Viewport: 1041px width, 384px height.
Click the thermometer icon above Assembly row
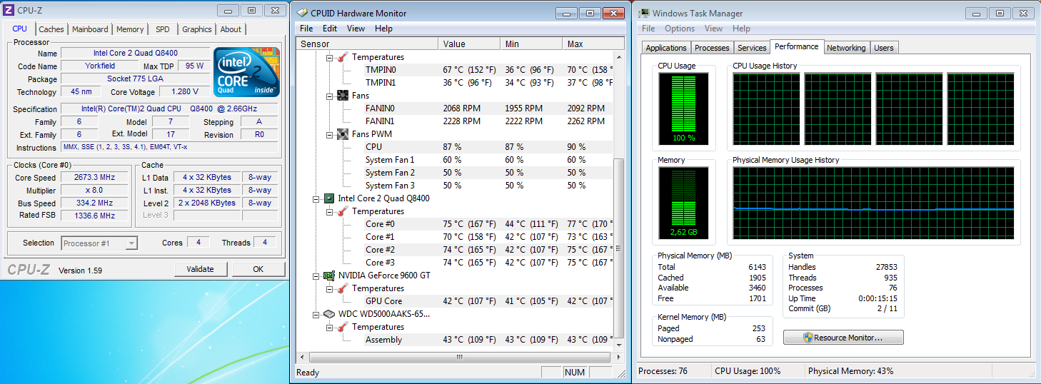(343, 327)
